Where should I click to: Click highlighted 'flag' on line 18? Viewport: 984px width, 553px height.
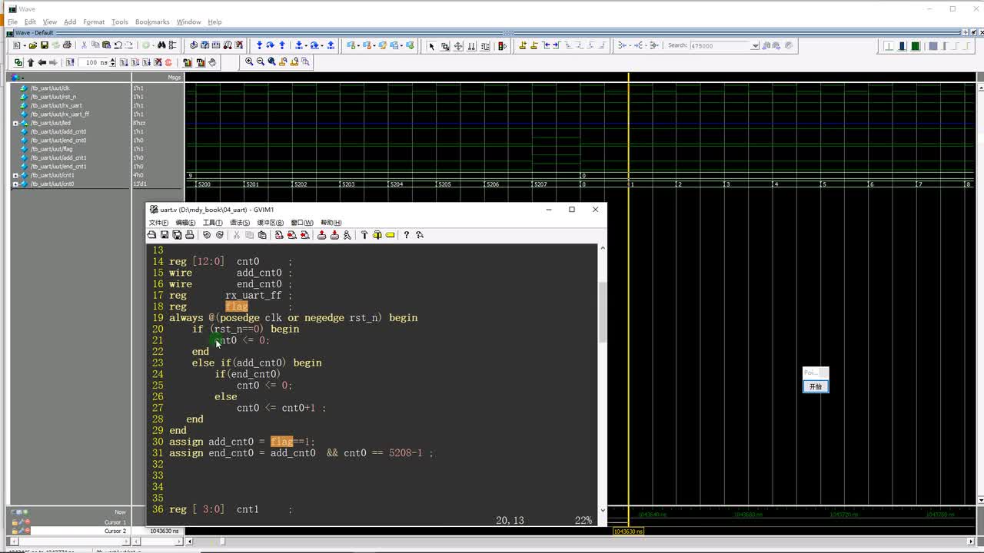237,306
